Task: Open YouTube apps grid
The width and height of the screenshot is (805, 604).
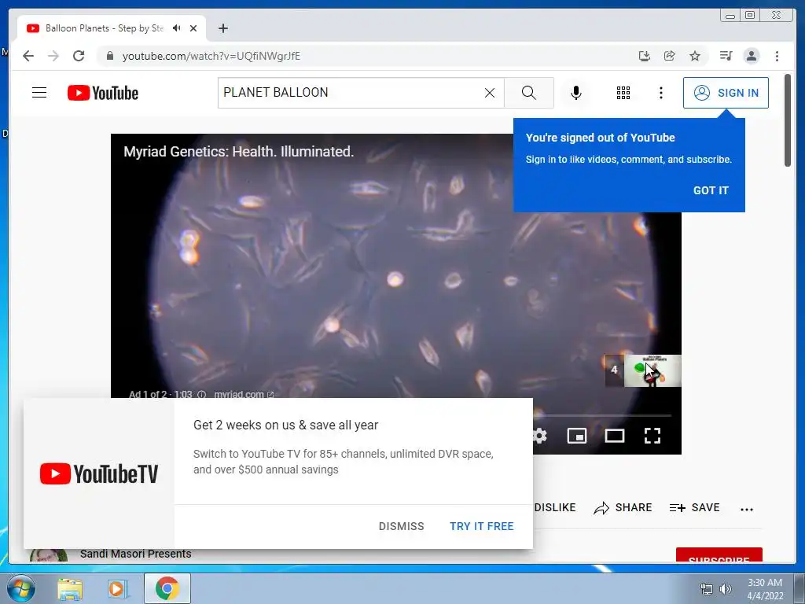Action: [623, 93]
